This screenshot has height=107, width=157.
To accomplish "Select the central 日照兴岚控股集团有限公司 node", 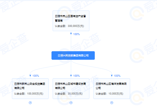I will tap(73, 55).
